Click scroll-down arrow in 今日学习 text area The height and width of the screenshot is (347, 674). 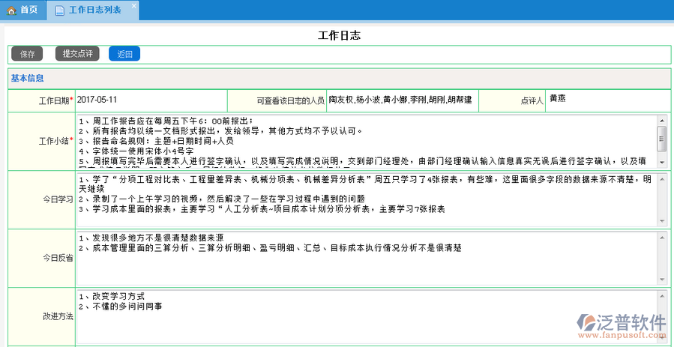coord(661,220)
